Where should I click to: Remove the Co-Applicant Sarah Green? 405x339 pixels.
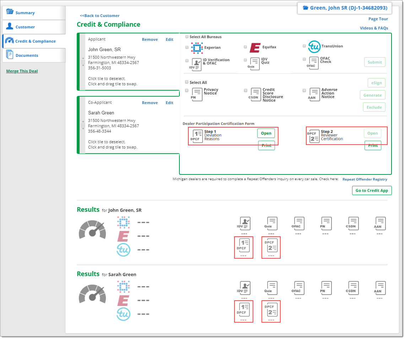[x=150, y=103]
